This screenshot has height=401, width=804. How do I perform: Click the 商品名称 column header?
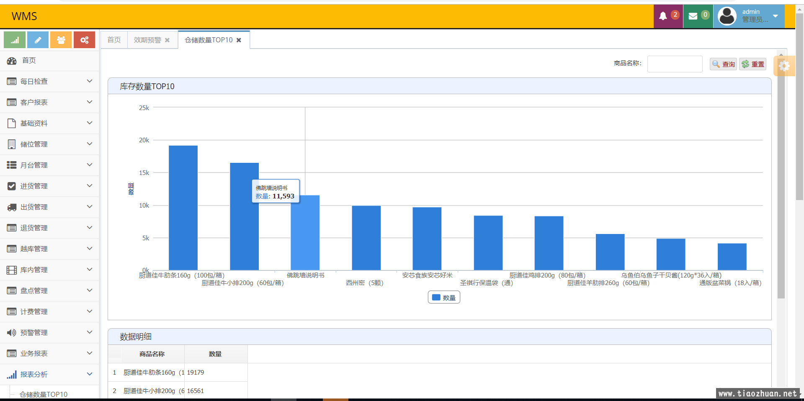point(152,354)
